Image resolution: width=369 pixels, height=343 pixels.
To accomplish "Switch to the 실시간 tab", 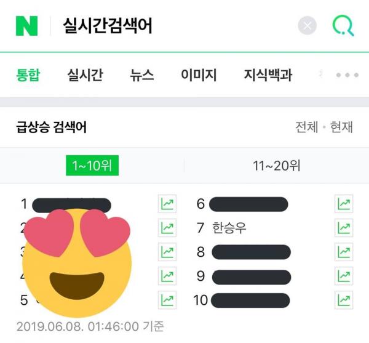I will [x=85, y=75].
